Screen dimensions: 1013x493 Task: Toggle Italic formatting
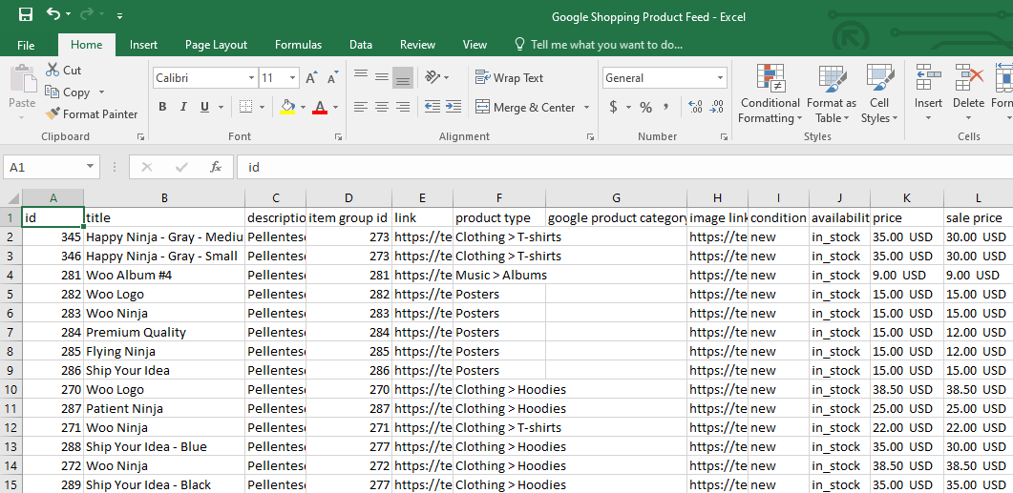183,108
